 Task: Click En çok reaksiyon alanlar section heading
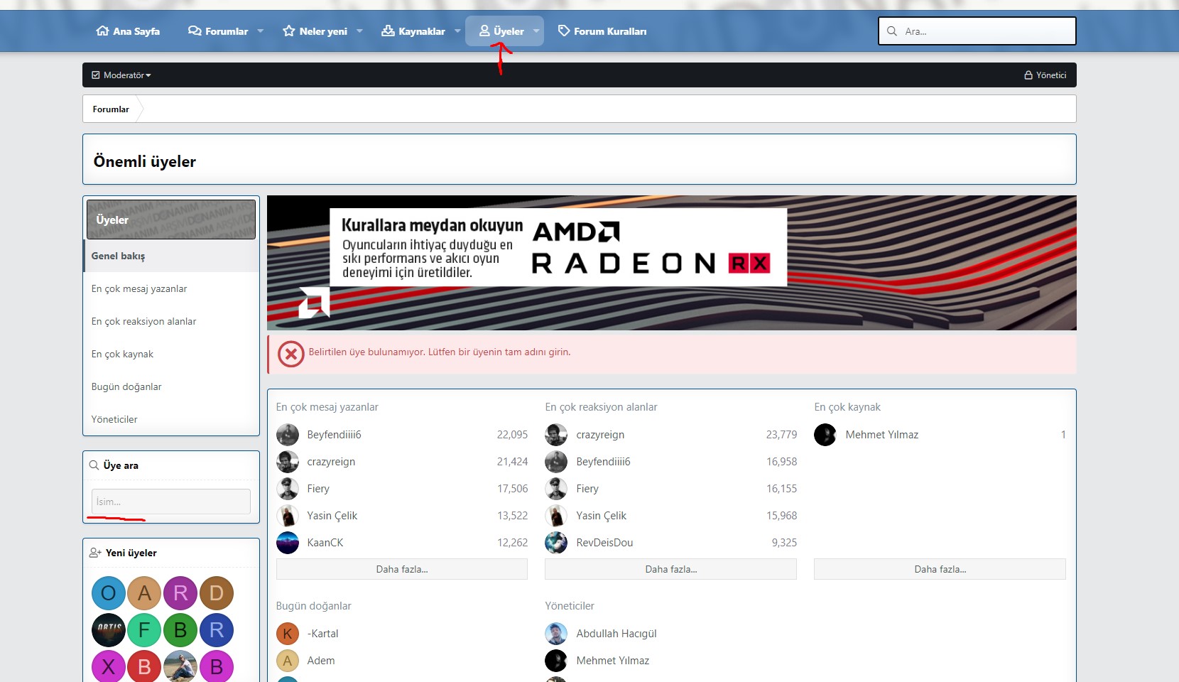[601, 407]
